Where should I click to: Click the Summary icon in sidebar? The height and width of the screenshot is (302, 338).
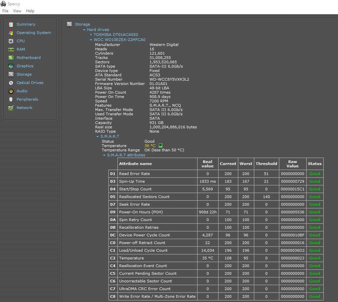(11, 25)
